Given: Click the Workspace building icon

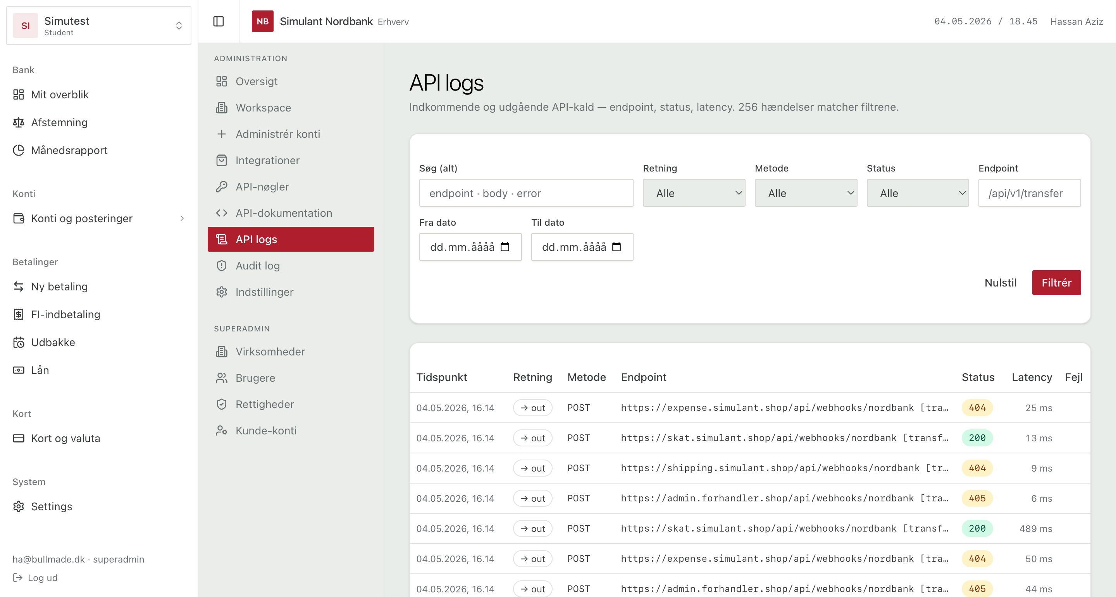Looking at the screenshot, I should click(x=221, y=108).
